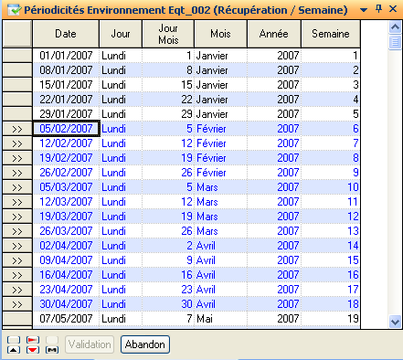The image size is (403, 360).
Task: Click scrollbar down arrow
Action: pos(395,322)
